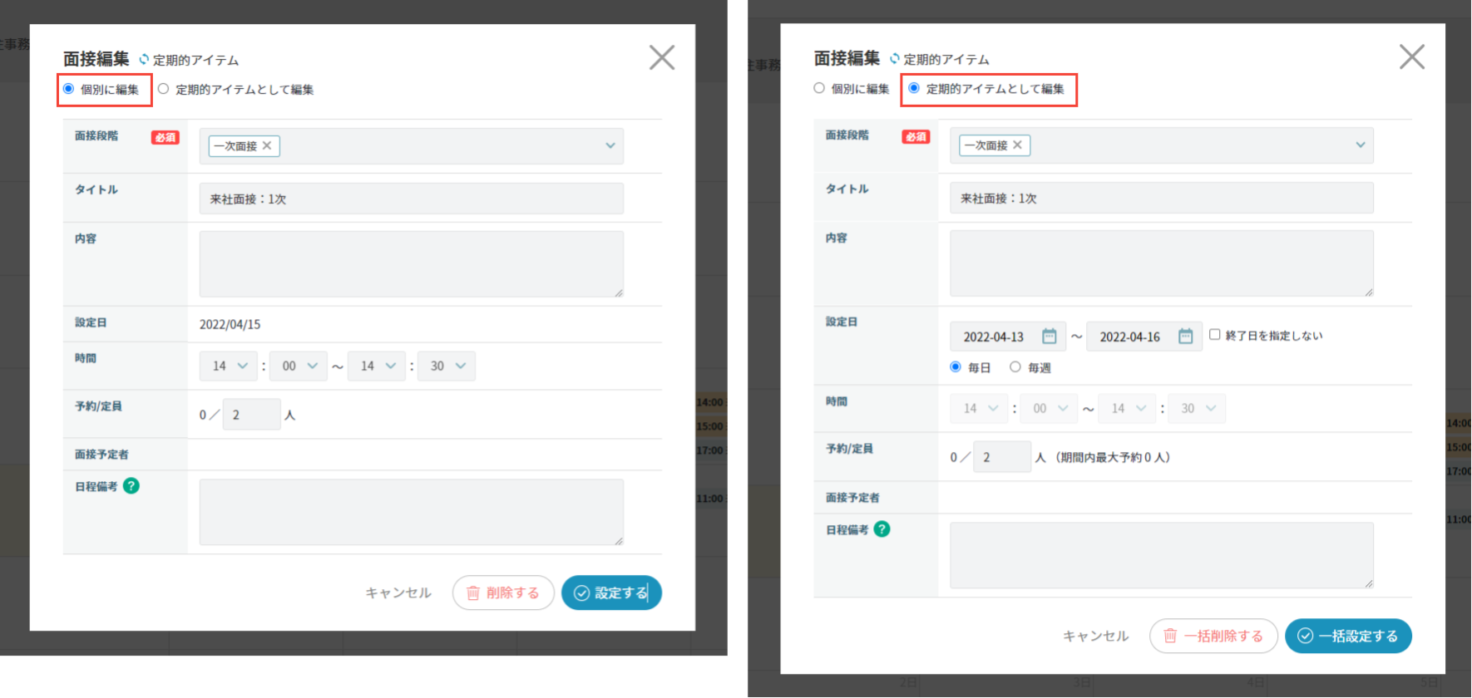Click help icon next to 日程備考 in left dialog
1472x698 pixels.
131,486
